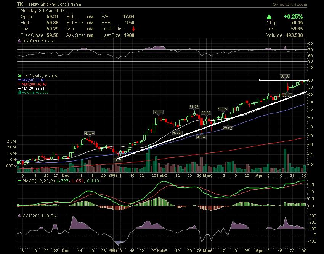This screenshot has height=254, width=324.
Task: Click the 50.28 price marker
Action: [x=206, y=113]
